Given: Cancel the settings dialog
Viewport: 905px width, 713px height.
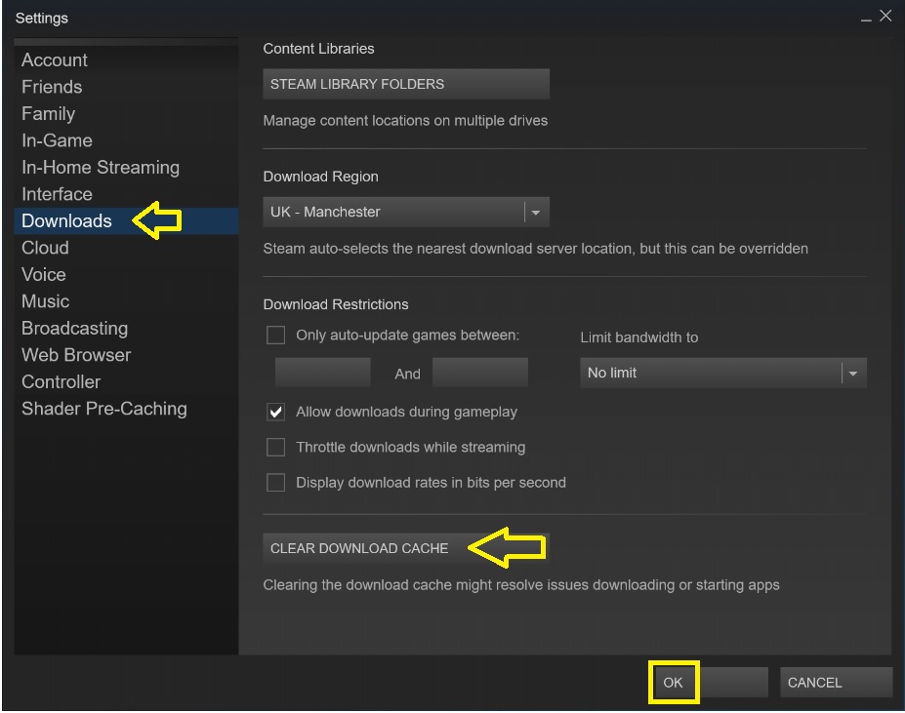Looking at the screenshot, I should coord(836,683).
